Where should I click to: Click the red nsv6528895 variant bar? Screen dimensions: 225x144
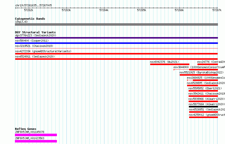pos(202,85)
